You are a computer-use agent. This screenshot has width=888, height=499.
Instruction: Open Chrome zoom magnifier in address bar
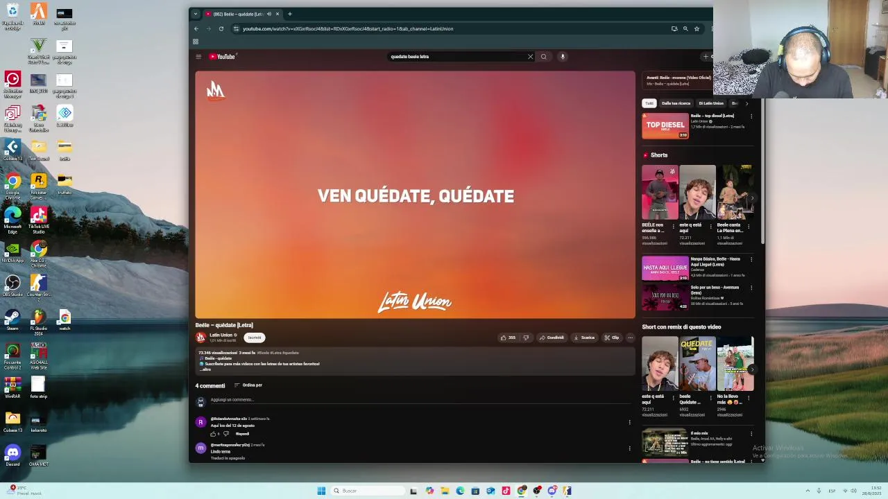[685, 28]
